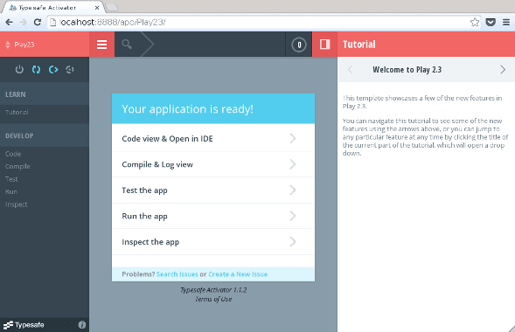This screenshot has width=515, height=332.
Task: Click the Create a New Issue link
Action: [238, 274]
